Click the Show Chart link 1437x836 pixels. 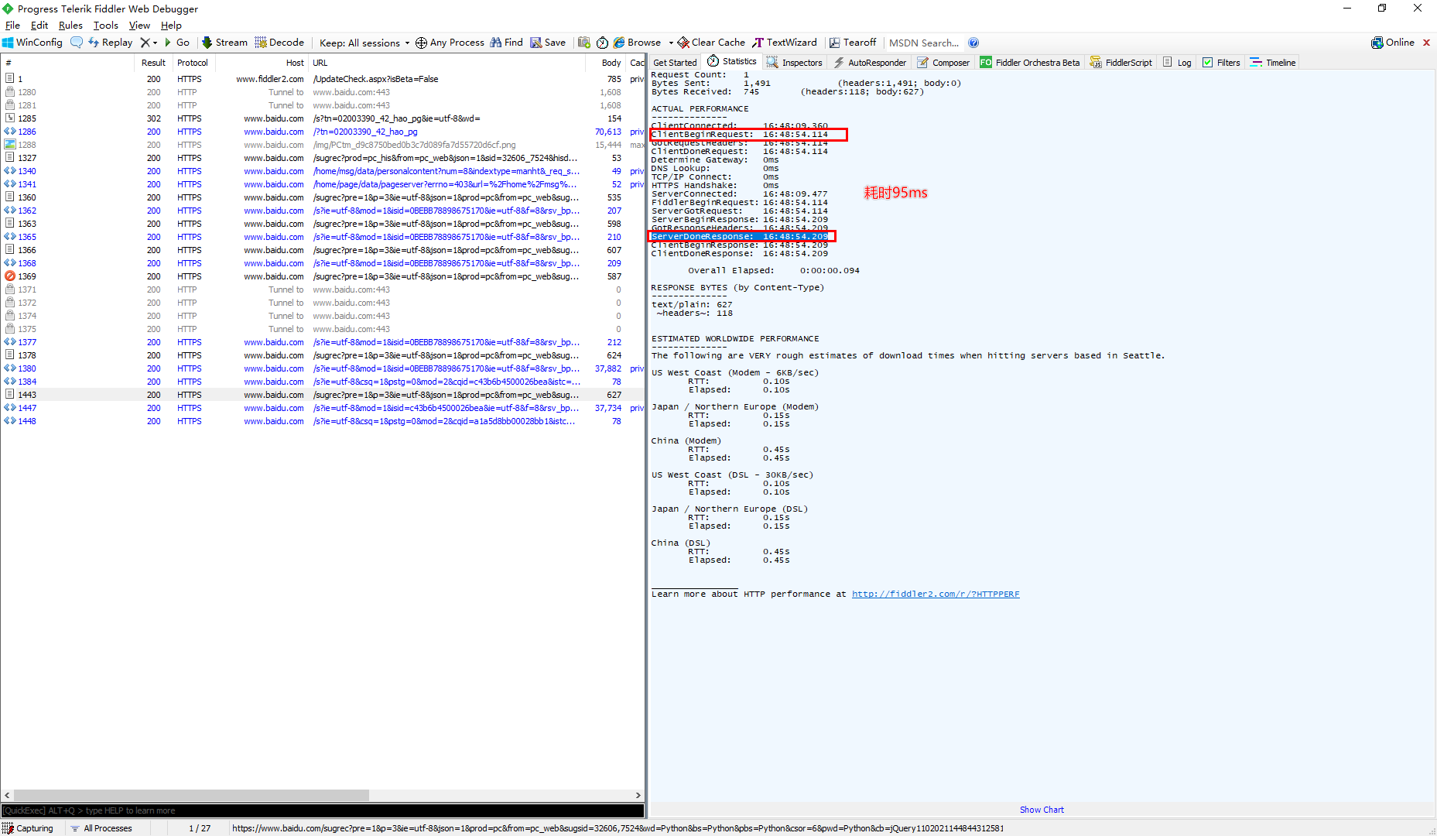click(x=1042, y=810)
